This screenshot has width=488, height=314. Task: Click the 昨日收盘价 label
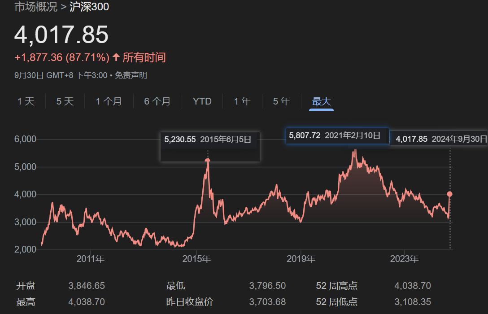pos(190,302)
